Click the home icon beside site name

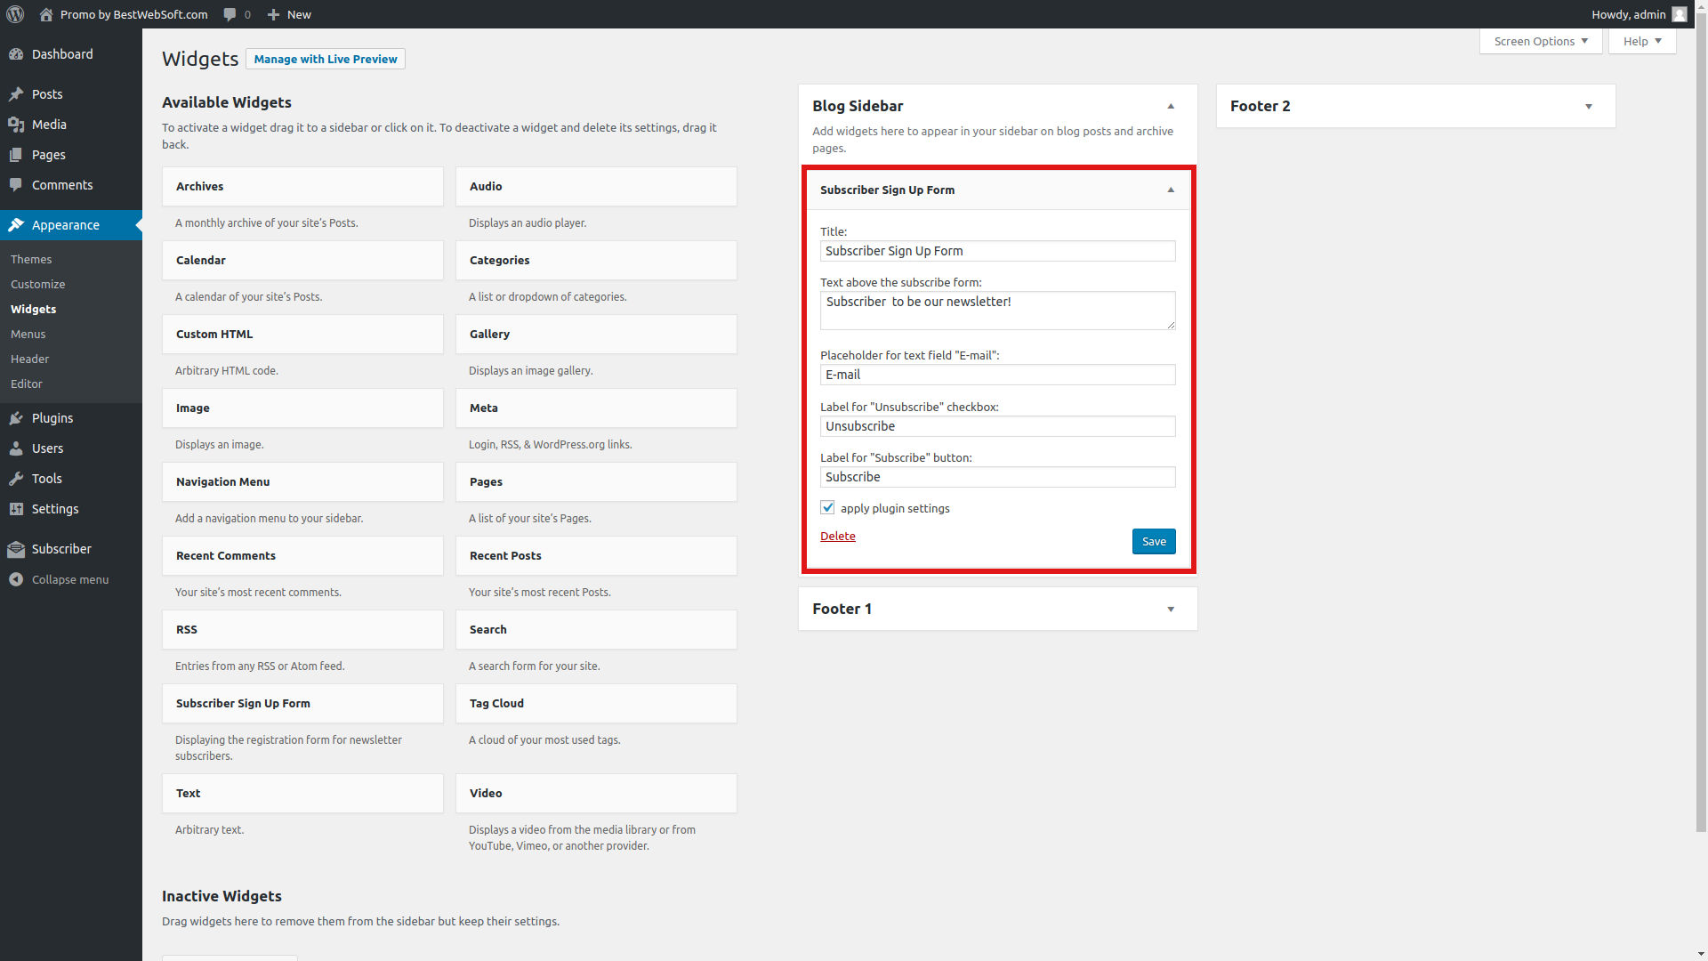pos(46,14)
